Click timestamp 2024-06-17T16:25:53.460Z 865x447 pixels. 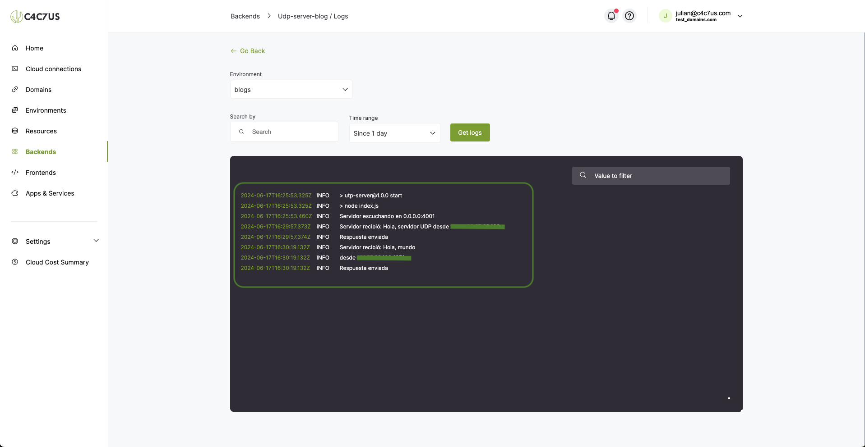(x=276, y=216)
